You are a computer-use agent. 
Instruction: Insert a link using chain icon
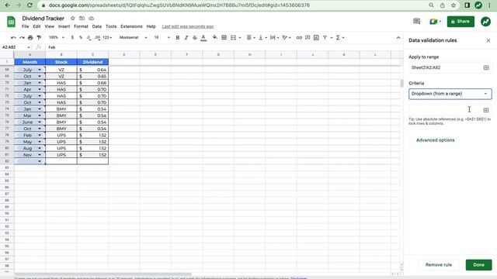pos(299,38)
